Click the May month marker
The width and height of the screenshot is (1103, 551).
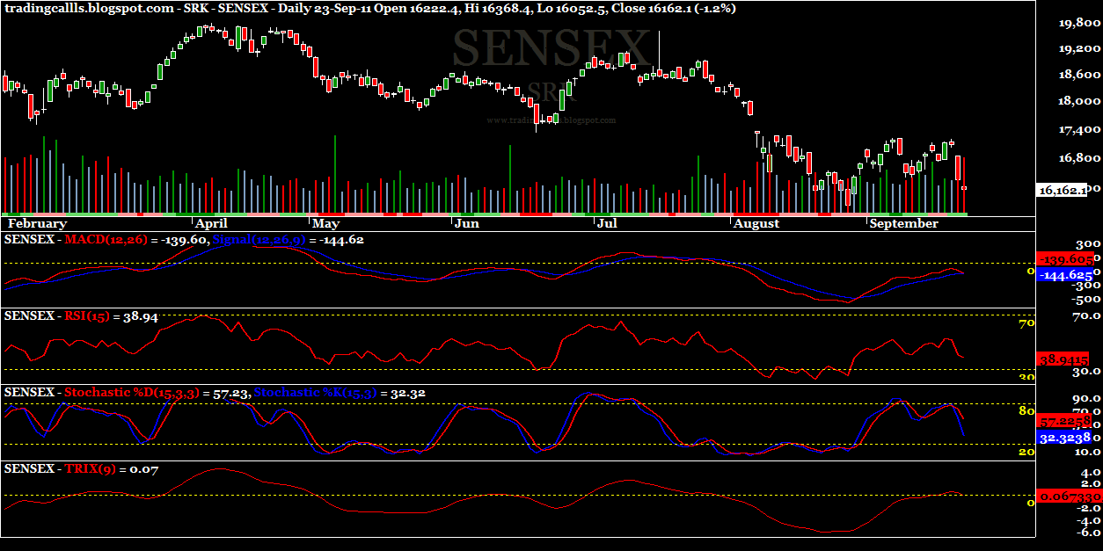point(325,224)
